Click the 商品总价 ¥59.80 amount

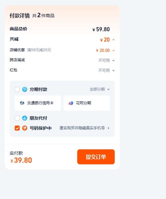pos(101,29)
